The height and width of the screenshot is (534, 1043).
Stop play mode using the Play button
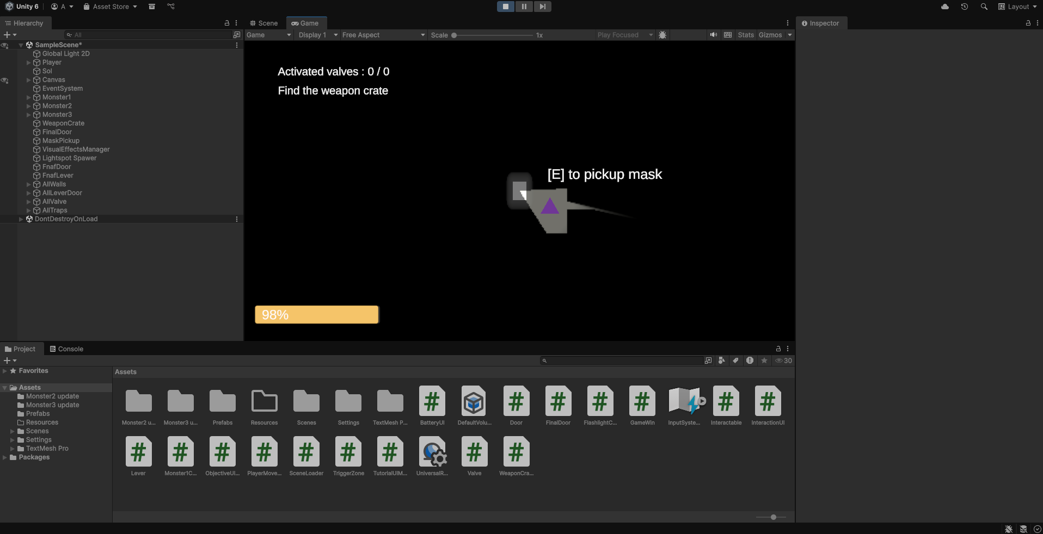coord(505,7)
